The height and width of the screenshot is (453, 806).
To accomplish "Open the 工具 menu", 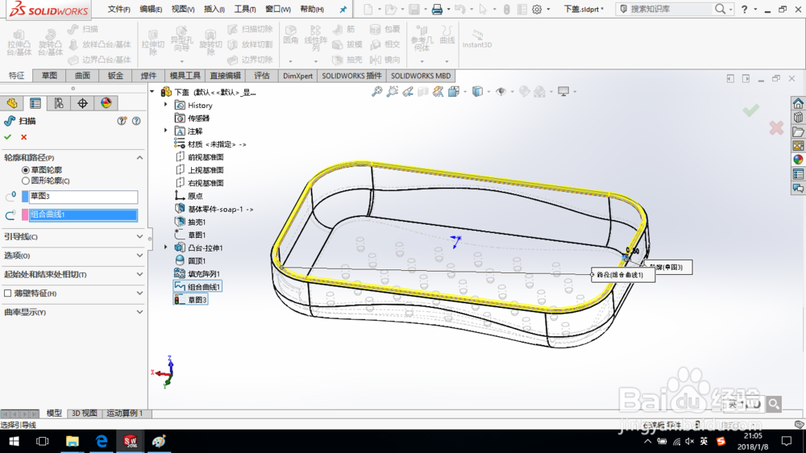I will 245,9.
